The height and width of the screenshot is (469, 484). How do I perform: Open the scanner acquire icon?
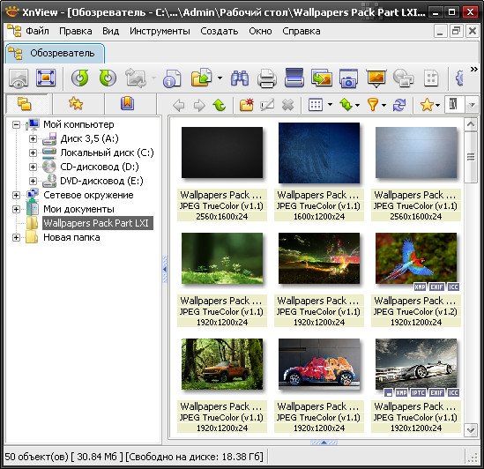point(294,78)
